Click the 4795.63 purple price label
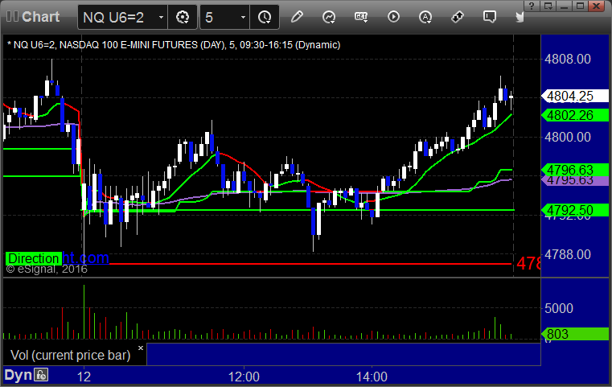This screenshot has height=387, width=612. 574,181
